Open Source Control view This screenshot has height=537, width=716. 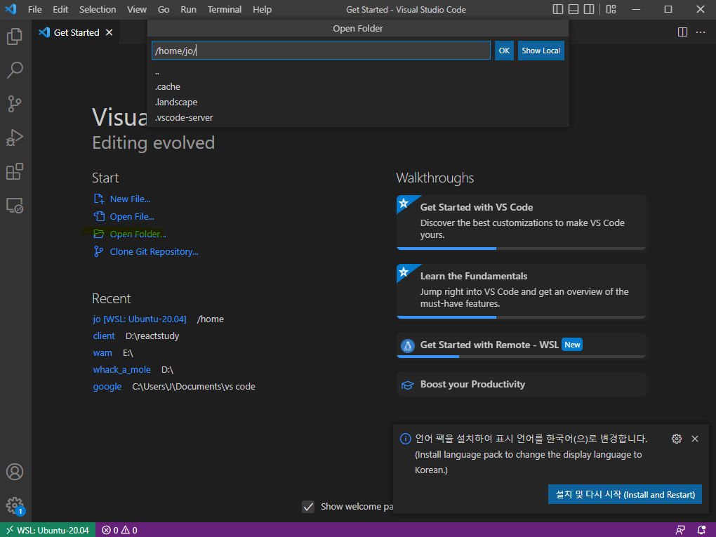click(15, 104)
